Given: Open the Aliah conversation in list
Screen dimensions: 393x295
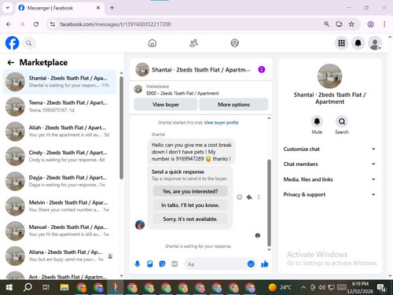Looking at the screenshot, I should click(60, 131).
